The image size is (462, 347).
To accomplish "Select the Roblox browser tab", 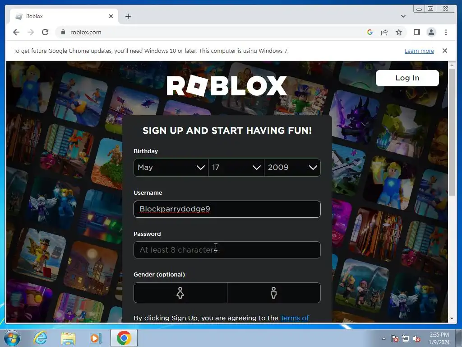I will pos(64,16).
